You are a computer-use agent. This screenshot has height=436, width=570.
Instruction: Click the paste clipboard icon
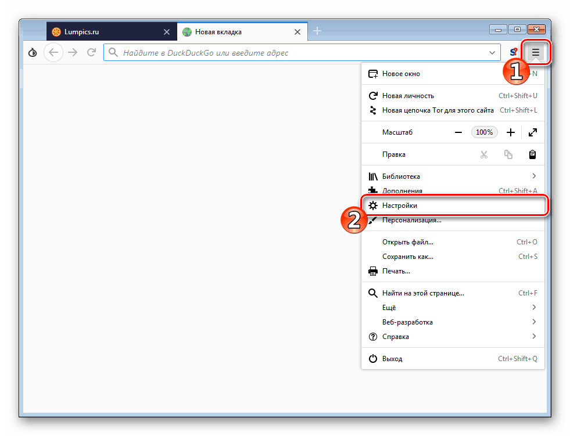(x=532, y=154)
